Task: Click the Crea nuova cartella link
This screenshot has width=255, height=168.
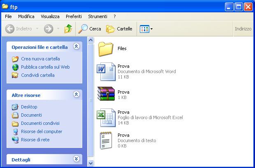Action: click(x=40, y=59)
